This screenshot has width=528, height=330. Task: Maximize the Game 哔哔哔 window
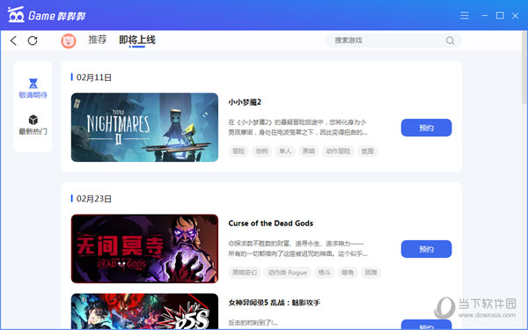pyautogui.click(x=500, y=16)
